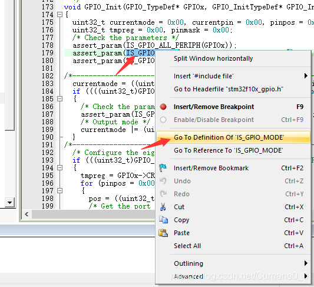Choose Redo from context menu
314x287 pixels.
click(x=233, y=194)
